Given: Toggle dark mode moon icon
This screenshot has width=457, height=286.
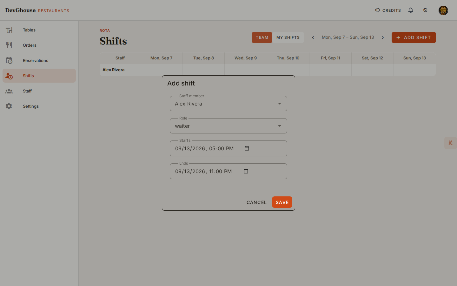Looking at the screenshot, I should pyautogui.click(x=425, y=10).
